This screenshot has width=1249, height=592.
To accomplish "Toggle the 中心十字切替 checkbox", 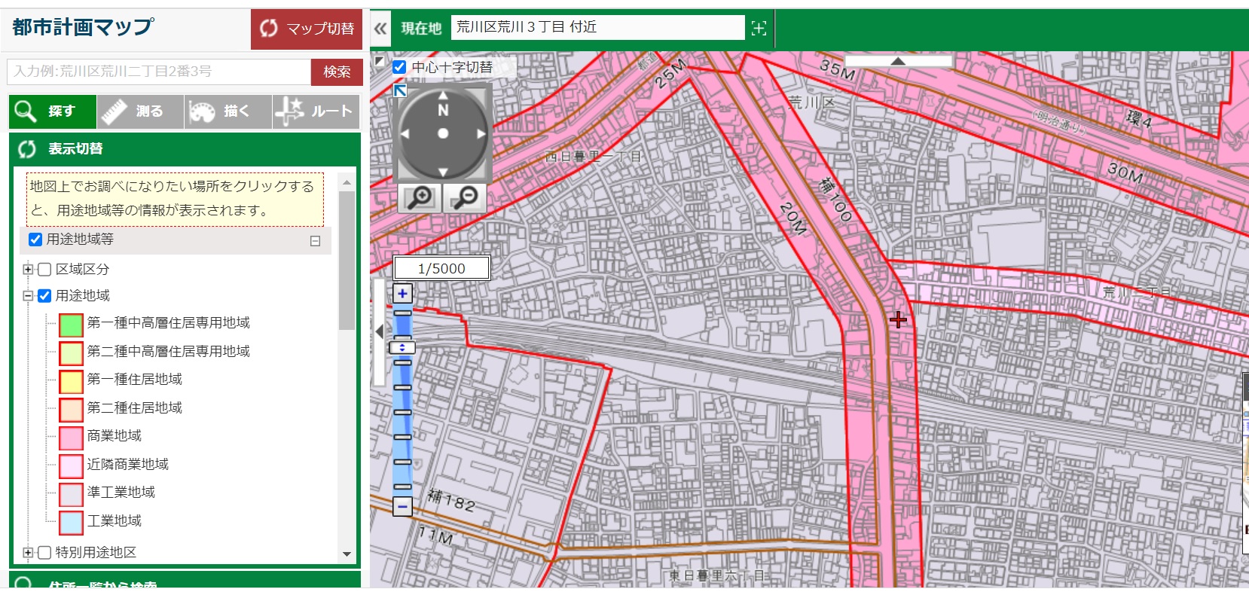I will 400,67.
